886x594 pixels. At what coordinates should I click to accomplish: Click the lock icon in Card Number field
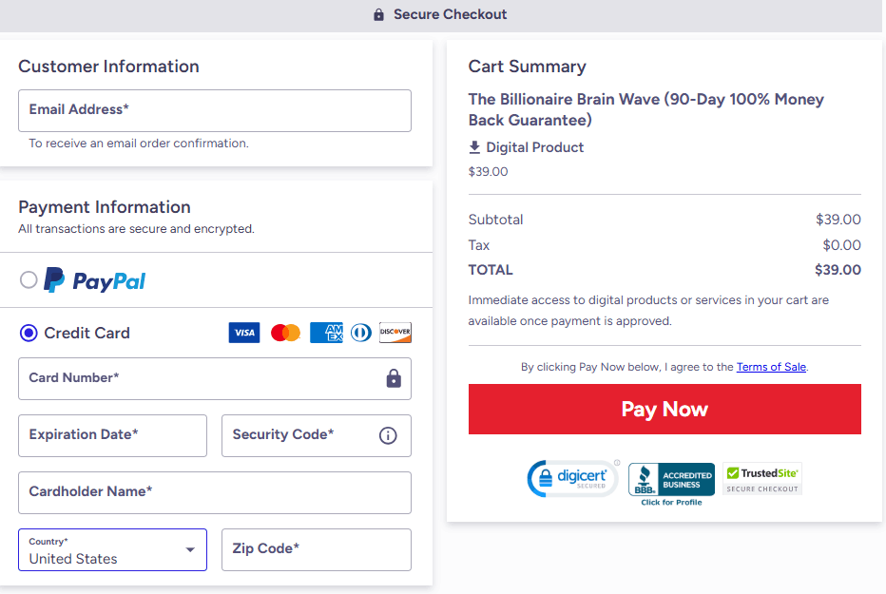(x=394, y=378)
